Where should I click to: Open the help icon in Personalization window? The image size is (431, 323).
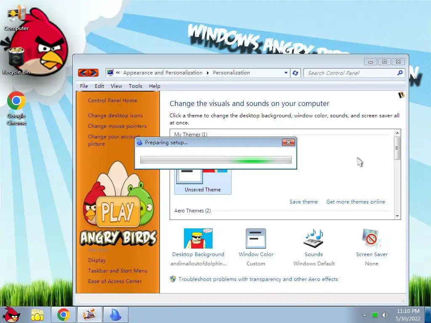(401, 95)
